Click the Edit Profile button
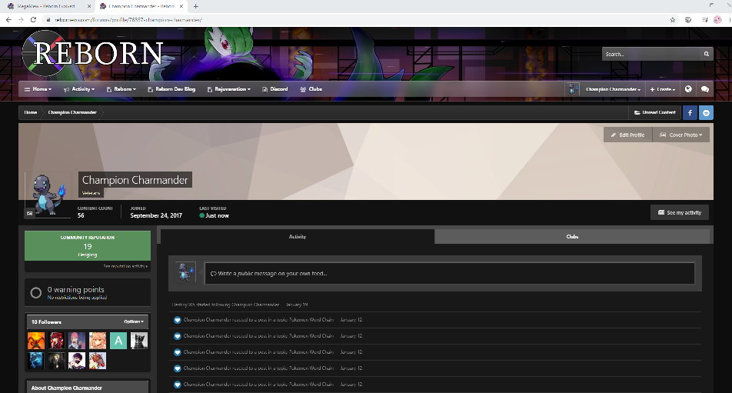 [628, 135]
